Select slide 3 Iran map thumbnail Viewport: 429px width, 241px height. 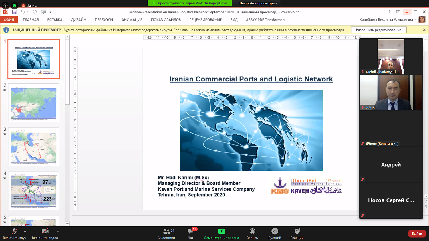pos(34,147)
